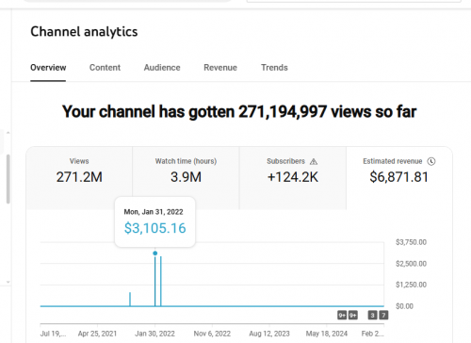Click the revenue spike right of the highlighted one

point(161,281)
